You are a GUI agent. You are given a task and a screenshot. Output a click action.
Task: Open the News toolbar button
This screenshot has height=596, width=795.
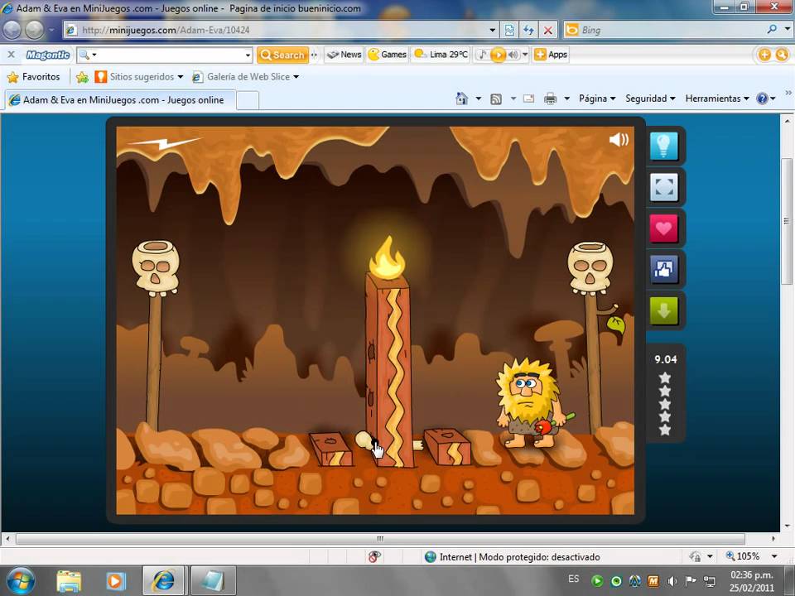344,55
